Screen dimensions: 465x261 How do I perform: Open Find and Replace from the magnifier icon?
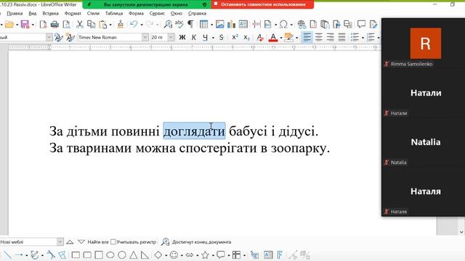168,24
